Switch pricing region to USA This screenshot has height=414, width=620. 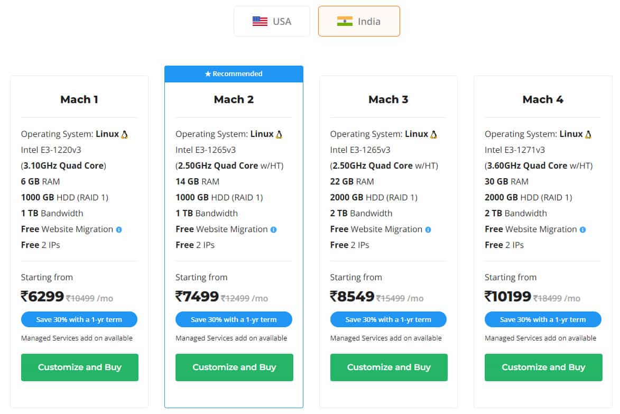click(x=272, y=21)
